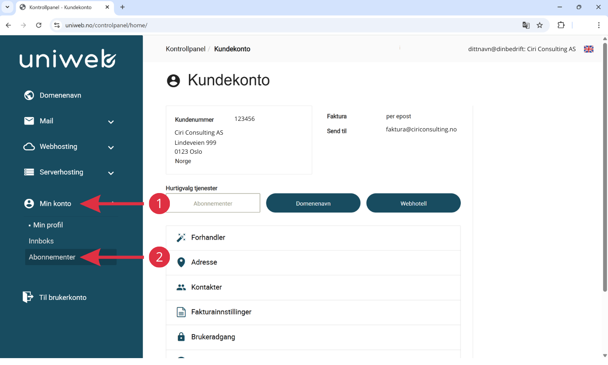Open the tab search dropdown arrow
608x365 pixels.
7,7
